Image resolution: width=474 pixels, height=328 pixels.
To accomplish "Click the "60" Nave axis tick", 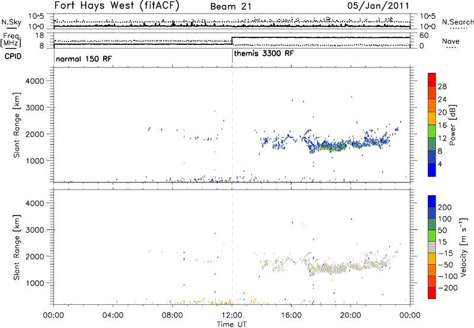I will pyautogui.click(x=424, y=36).
